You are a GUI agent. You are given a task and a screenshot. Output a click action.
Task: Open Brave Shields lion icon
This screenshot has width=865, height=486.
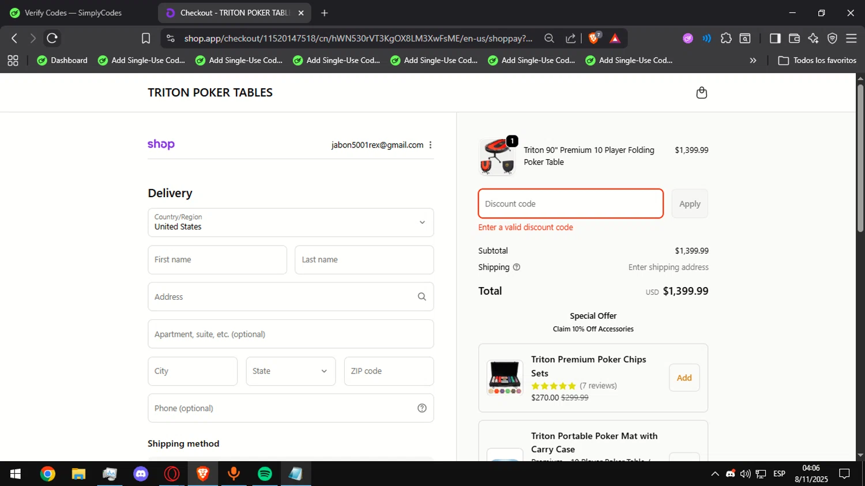pyautogui.click(x=594, y=38)
